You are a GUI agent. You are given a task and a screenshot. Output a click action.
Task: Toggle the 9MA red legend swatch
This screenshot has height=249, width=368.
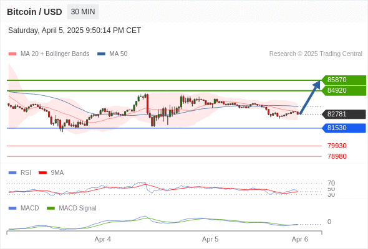(42, 173)
